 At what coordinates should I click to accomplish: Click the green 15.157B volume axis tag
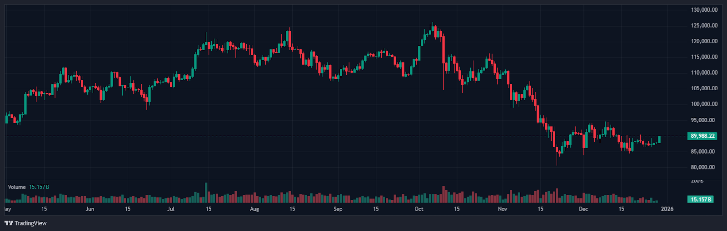702,199
